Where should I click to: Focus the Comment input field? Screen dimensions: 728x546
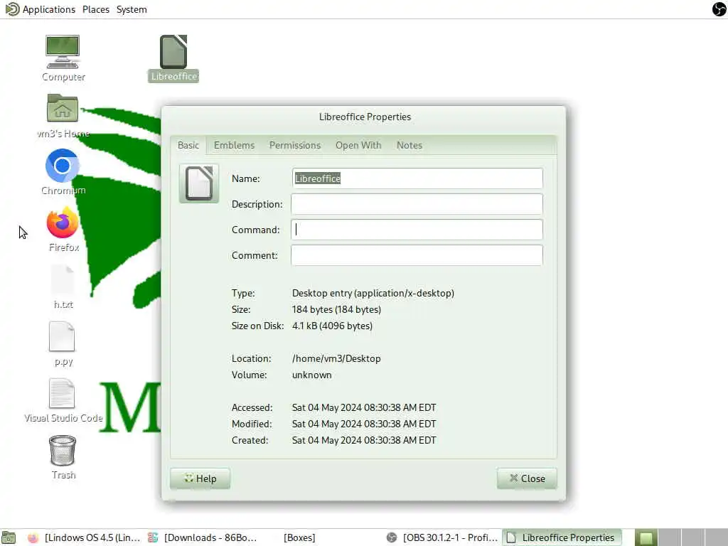coord(417,255)
